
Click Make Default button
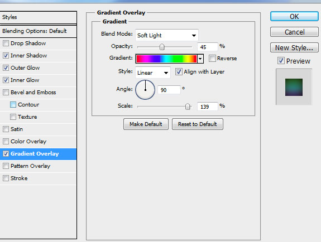coord(146,124)
